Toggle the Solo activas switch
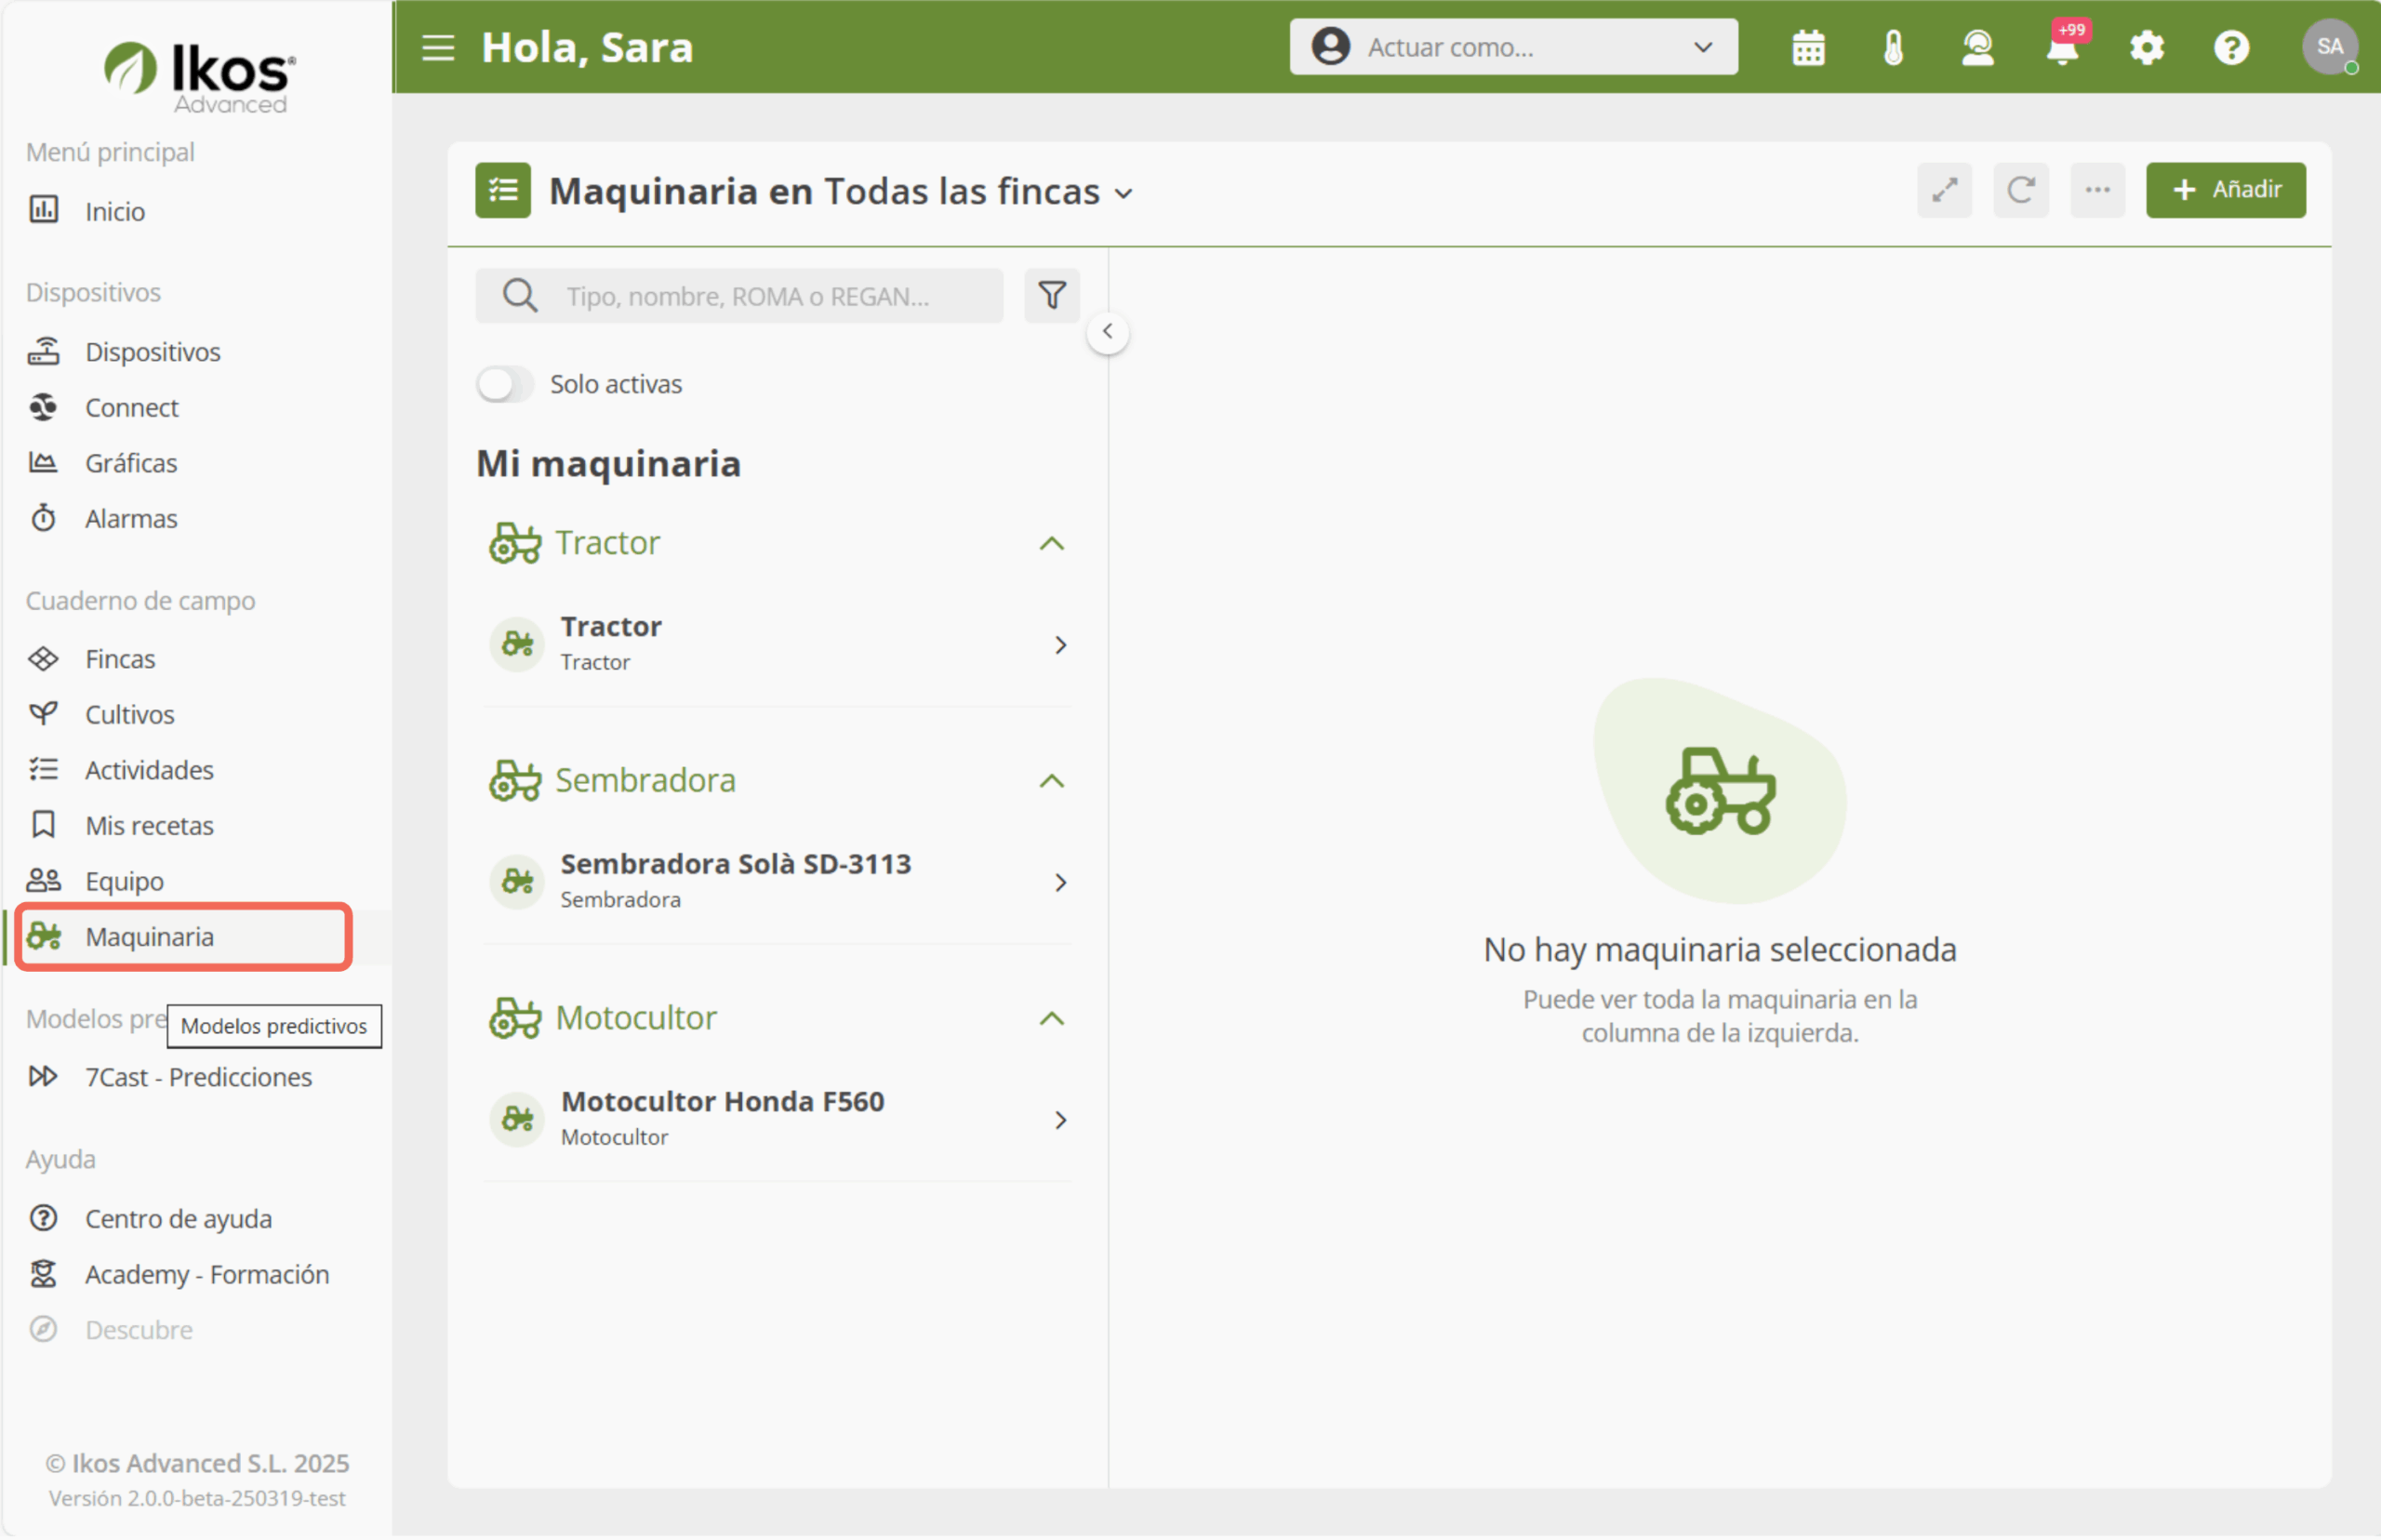 [x=504, y=384]
